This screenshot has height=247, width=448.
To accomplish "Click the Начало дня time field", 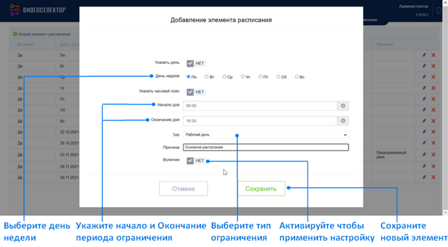I will [x=260, y=106].
